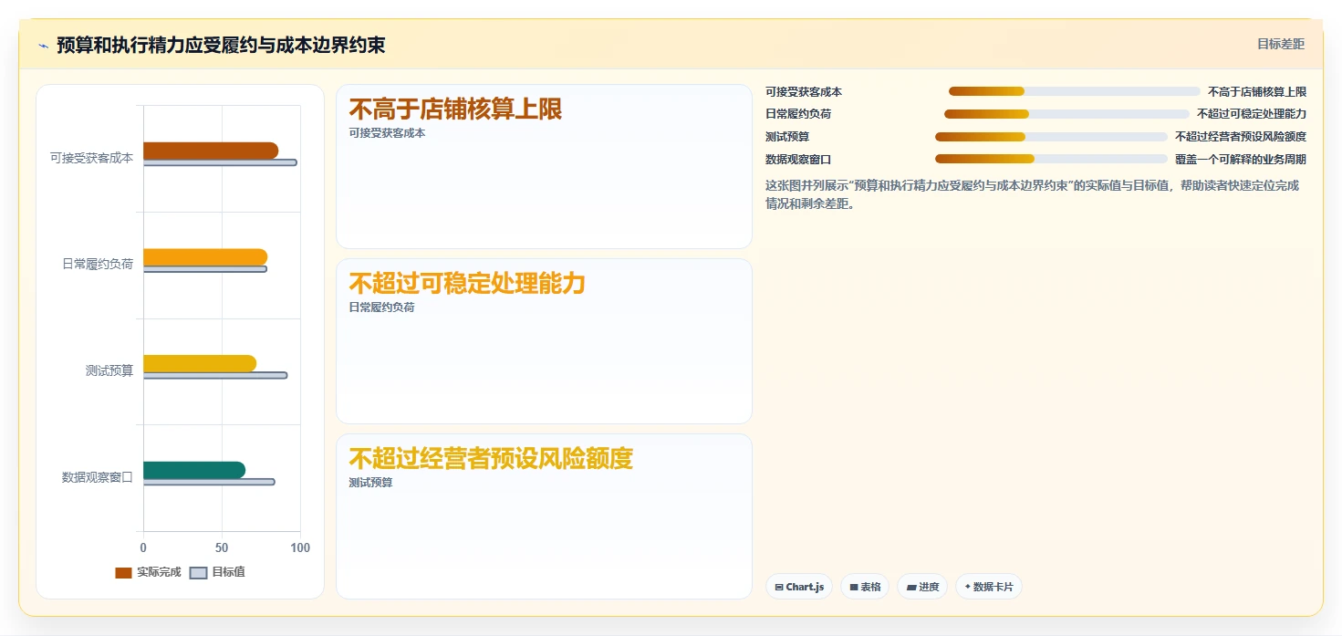Click the 测试预算 chart axis label
The width and height of the screenshot is (1342, 636).
tap(109, 370)
